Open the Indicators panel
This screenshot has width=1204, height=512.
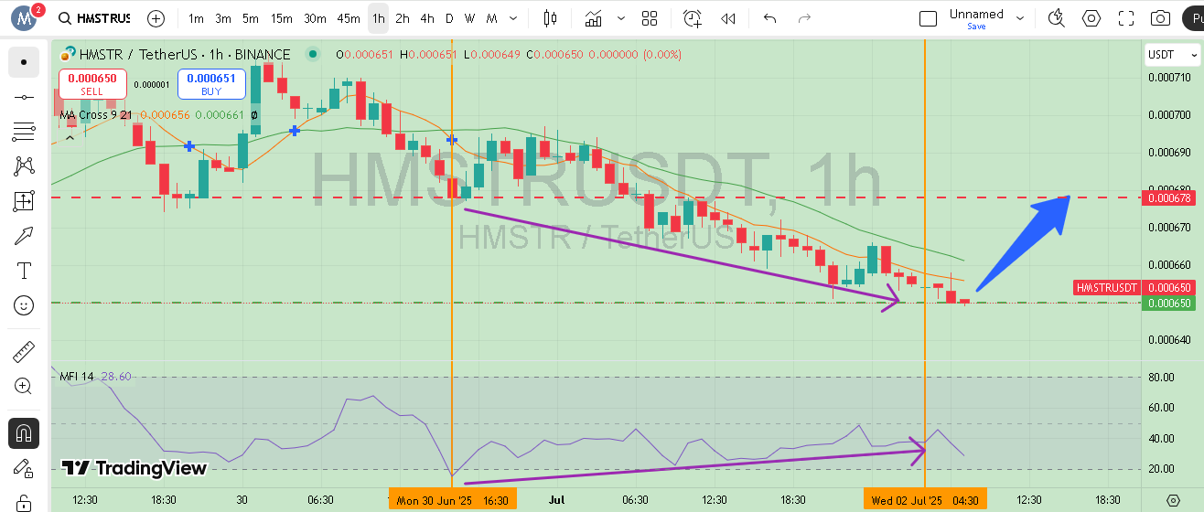594,18
